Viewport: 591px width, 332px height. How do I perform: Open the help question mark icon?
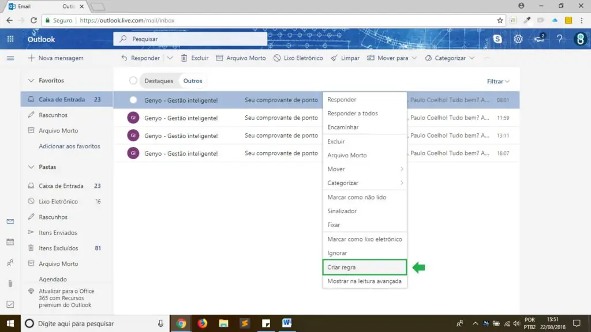559,39
